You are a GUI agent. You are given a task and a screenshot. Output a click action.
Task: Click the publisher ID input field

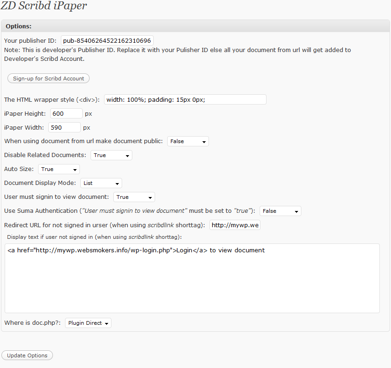point(107,41)
